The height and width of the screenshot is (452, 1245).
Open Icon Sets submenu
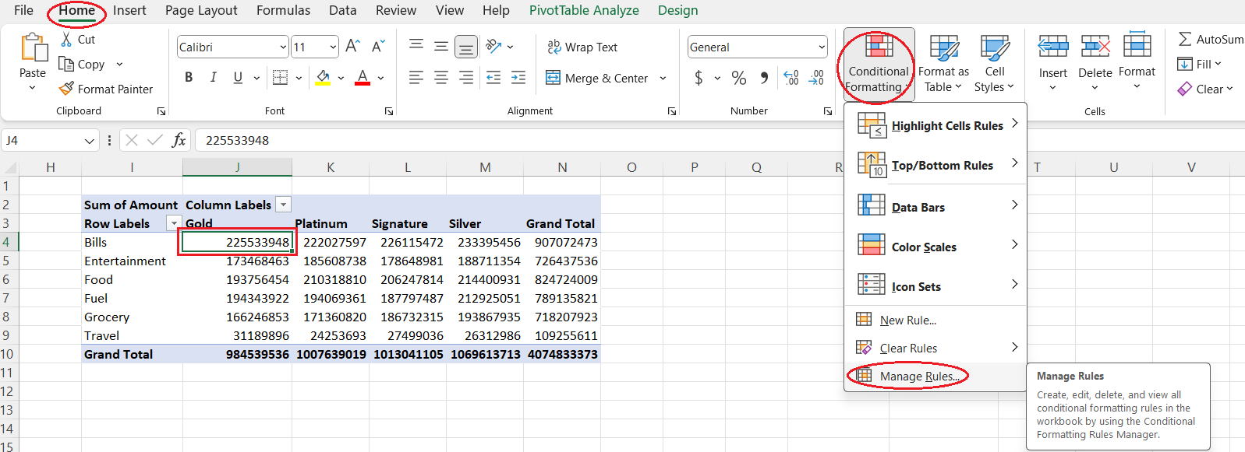click(936, 286)
